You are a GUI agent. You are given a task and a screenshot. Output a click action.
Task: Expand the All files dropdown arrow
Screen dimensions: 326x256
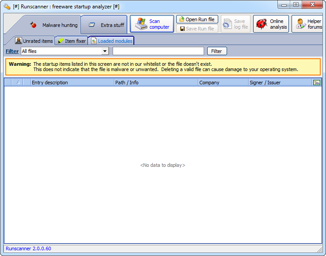click(x=105, y=51)
